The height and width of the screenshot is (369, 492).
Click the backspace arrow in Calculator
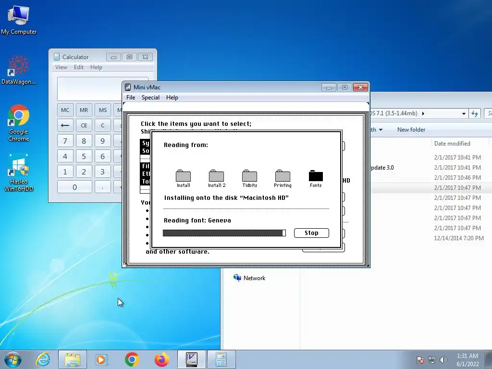click(65, 125)
